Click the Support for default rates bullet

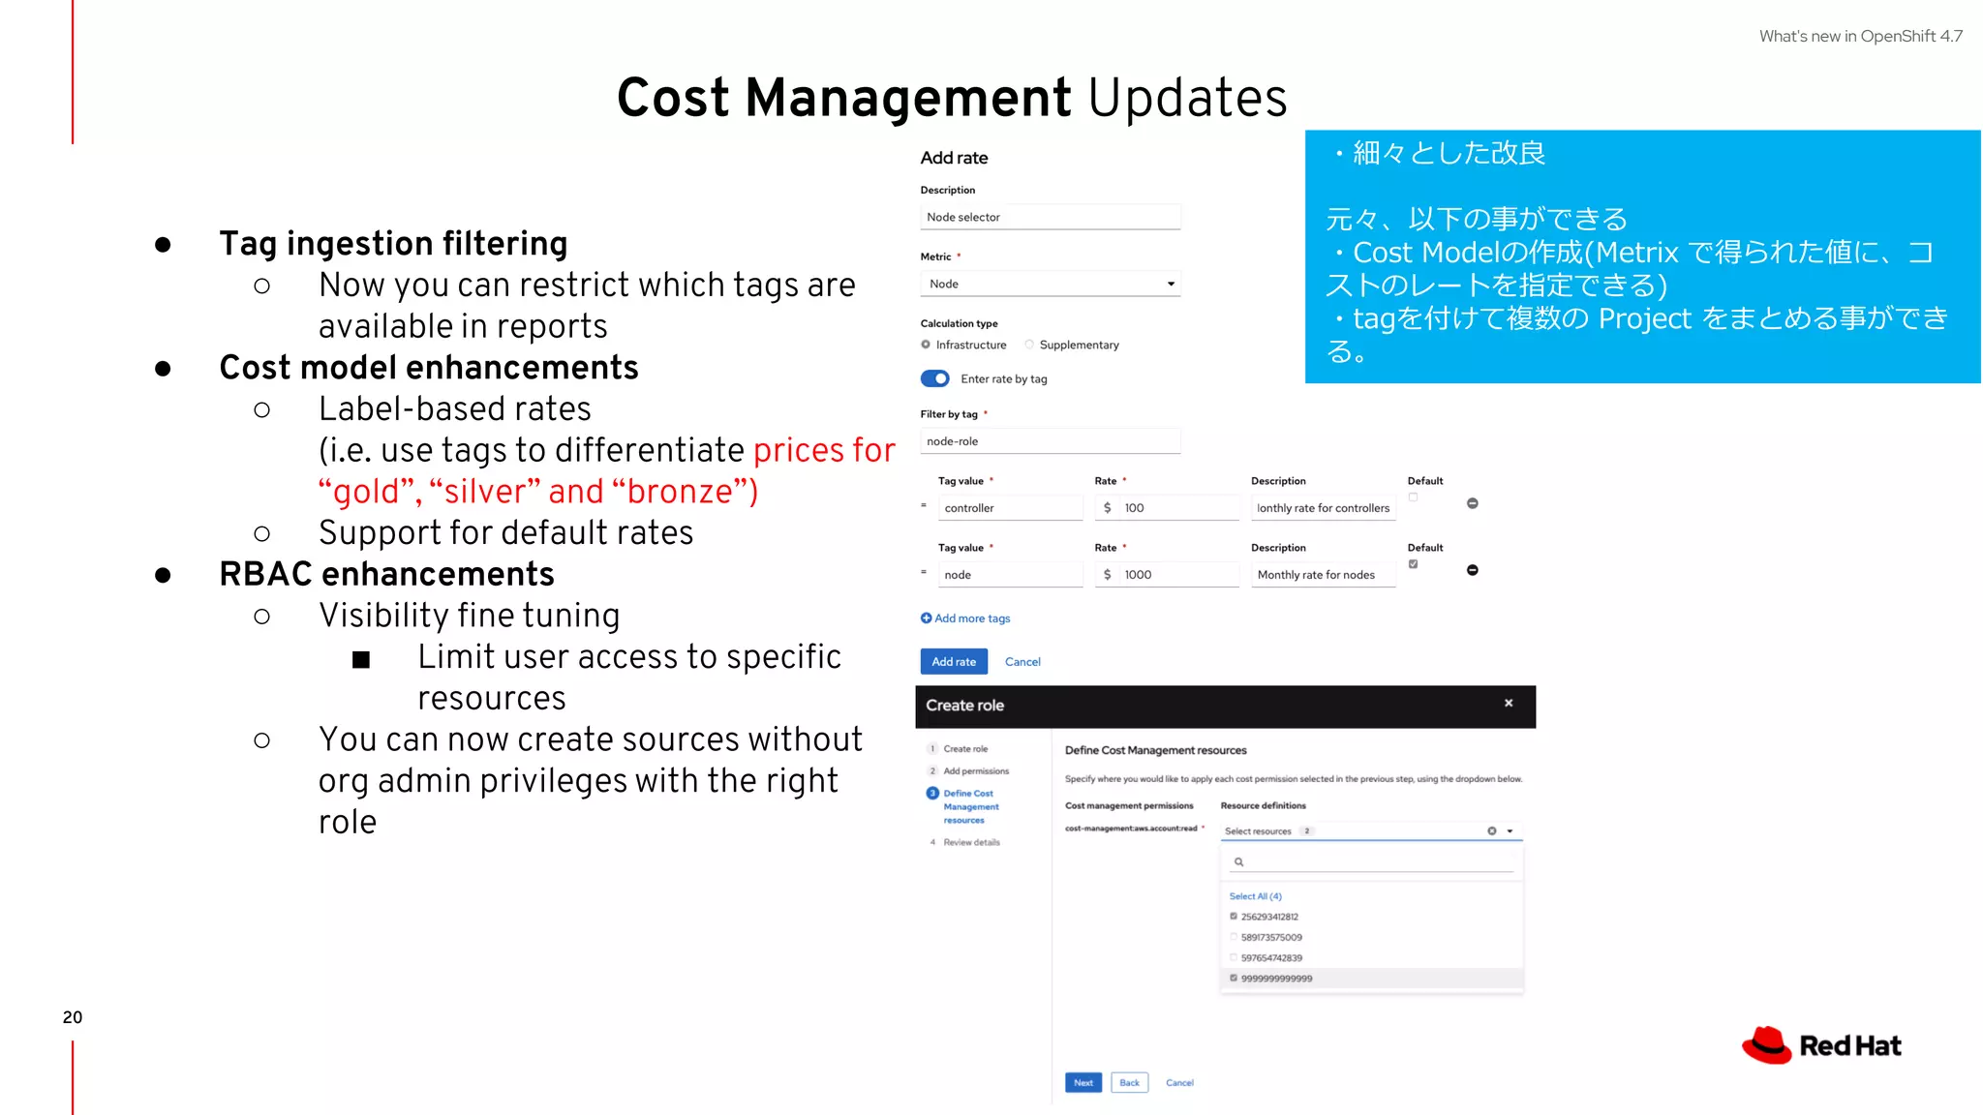tap(505, 533)
